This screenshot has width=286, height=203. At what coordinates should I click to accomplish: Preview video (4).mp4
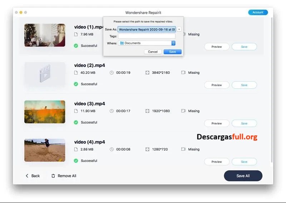tap(217, 162)
